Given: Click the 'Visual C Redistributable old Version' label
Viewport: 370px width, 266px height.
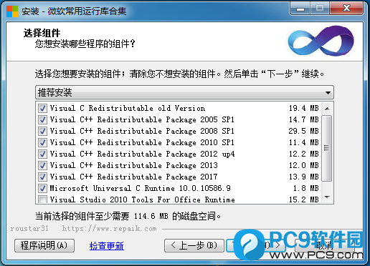Looking at the screenshot, I should point(128,108).
